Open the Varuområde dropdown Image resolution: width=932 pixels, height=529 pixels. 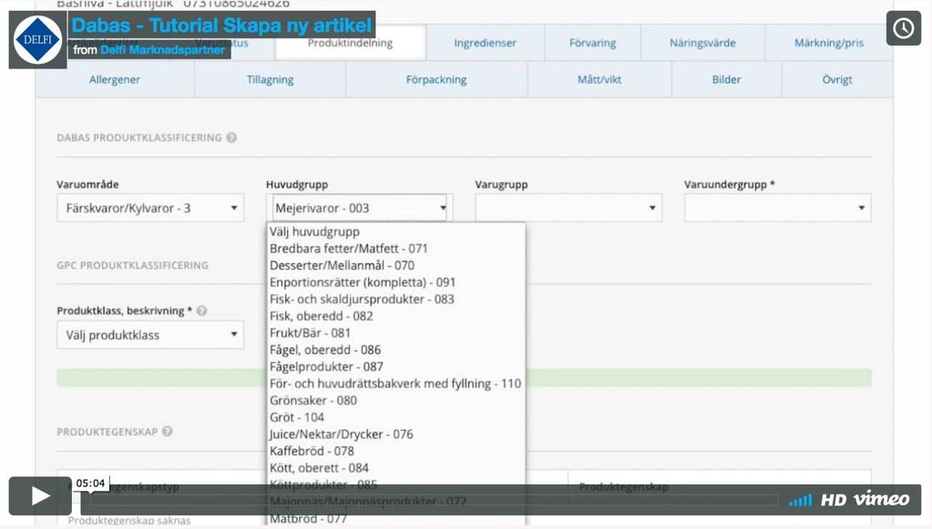pyautogui.click(x=150, y=208)
